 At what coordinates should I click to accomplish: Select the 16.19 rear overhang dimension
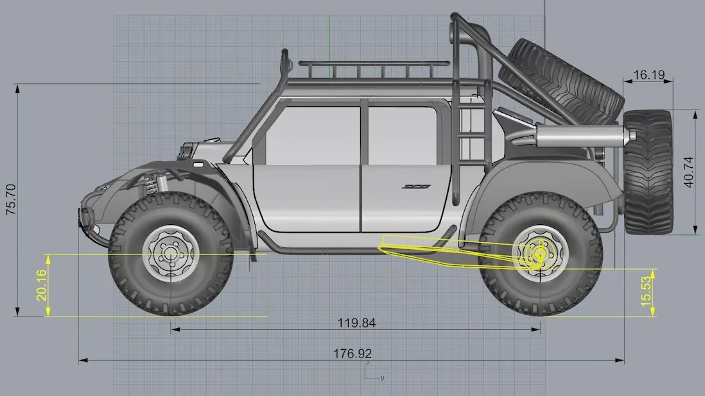point(648,75)
